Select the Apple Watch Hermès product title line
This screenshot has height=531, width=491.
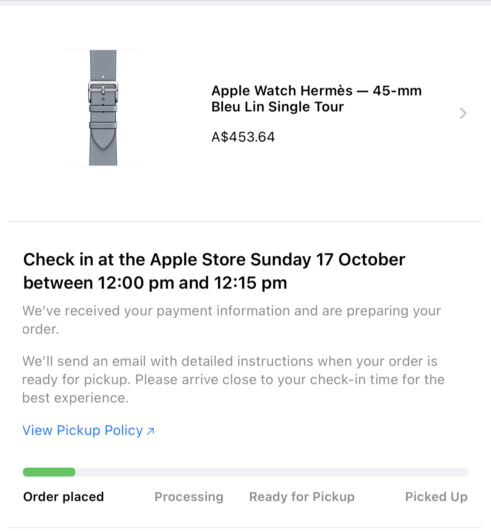(x=316, y=91)
